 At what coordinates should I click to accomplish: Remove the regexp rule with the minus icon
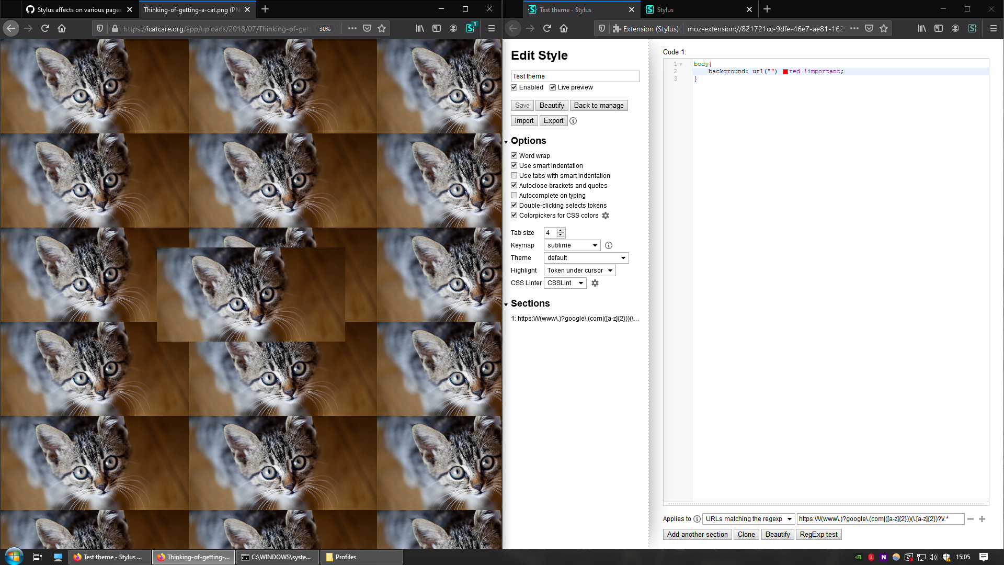pyautogui.click(x=971, y=519)
